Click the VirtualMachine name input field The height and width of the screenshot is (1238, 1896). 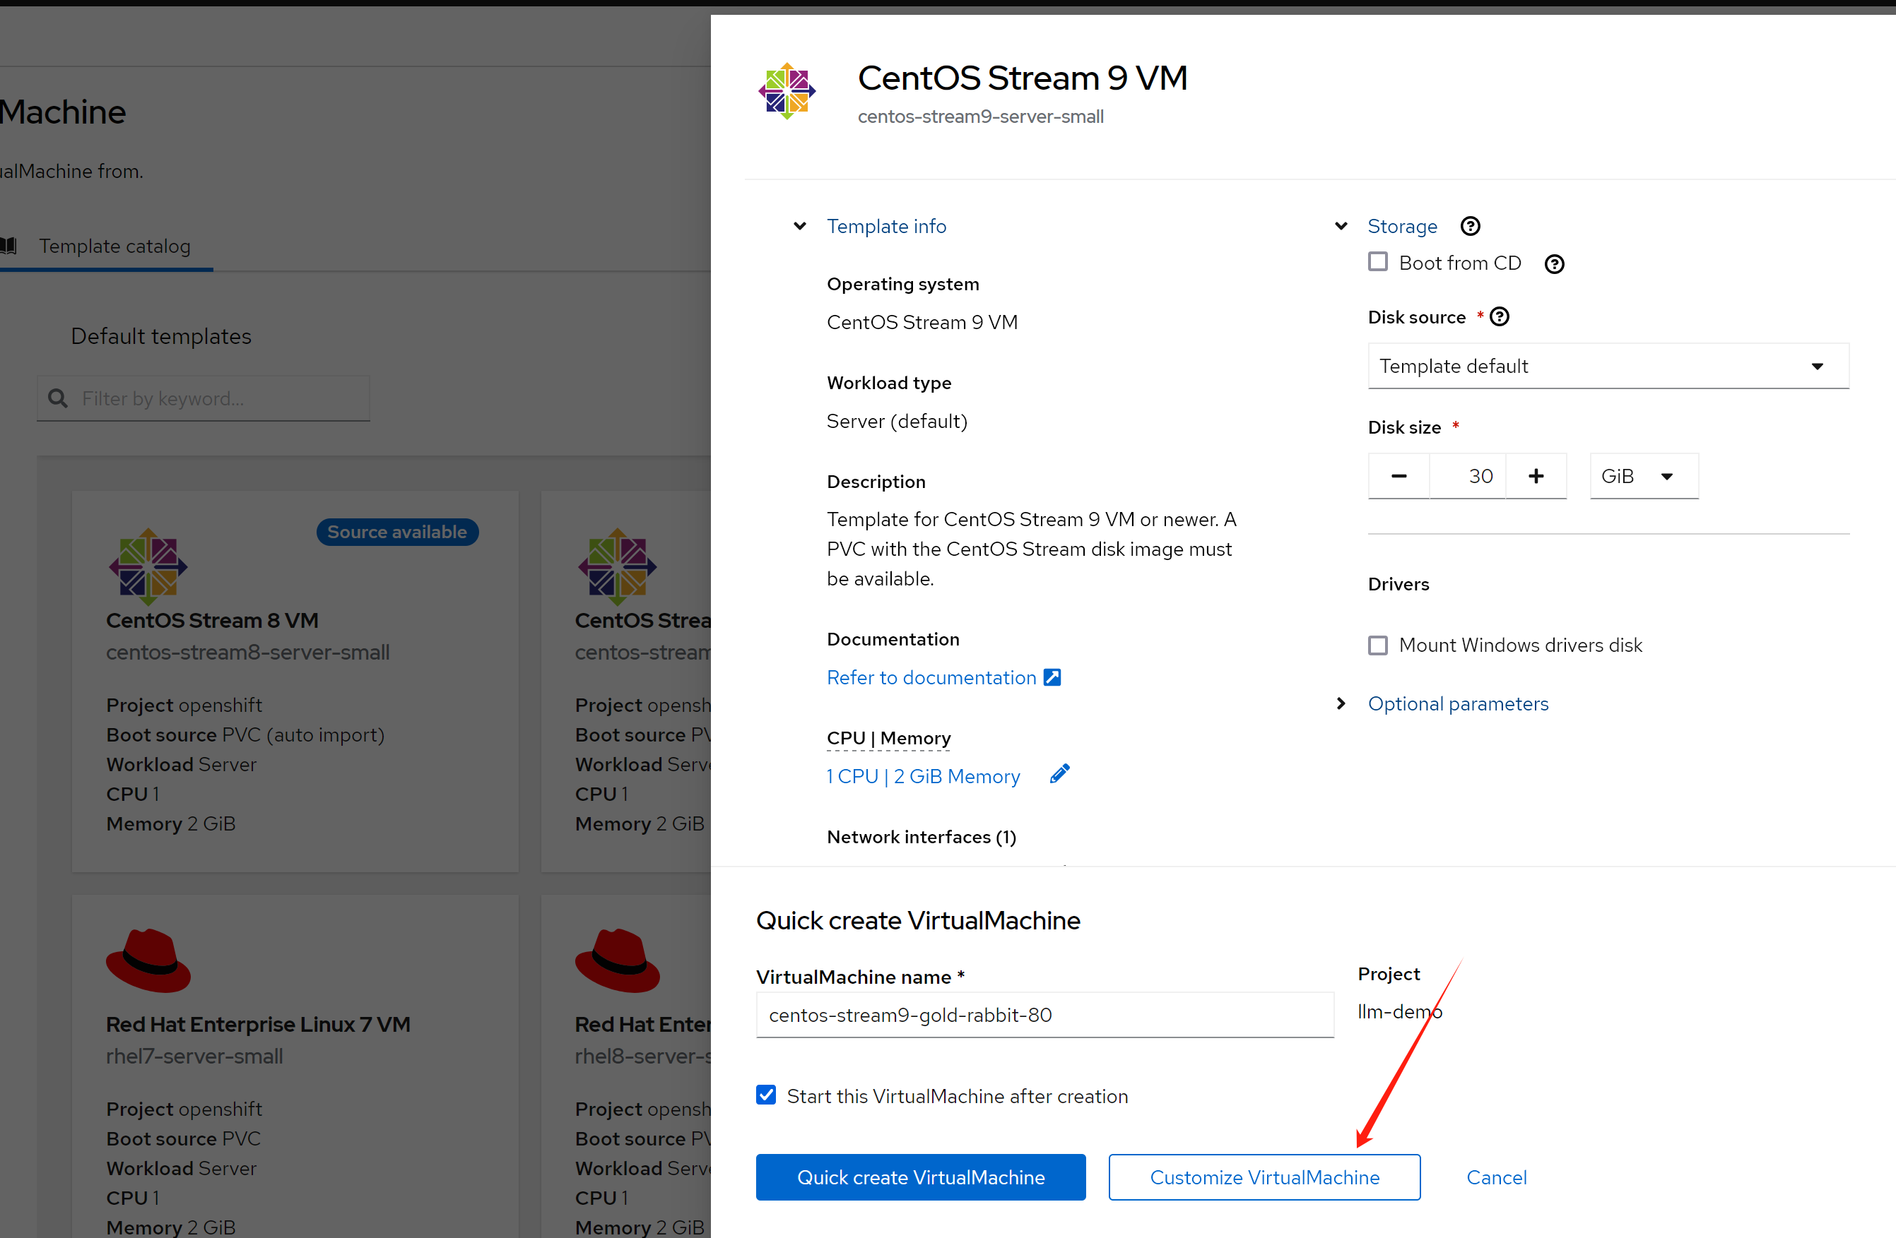1044,1014
